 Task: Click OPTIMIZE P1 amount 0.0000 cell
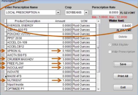tap(60, 89)
